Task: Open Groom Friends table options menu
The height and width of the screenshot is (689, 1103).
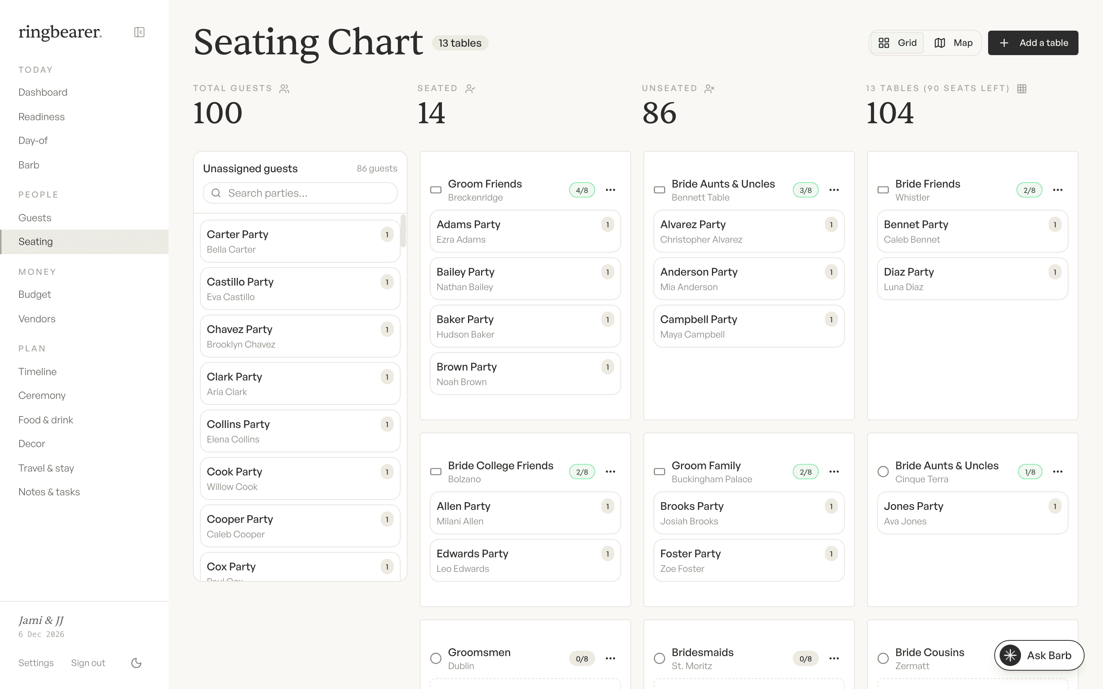Action: point(610,190)
